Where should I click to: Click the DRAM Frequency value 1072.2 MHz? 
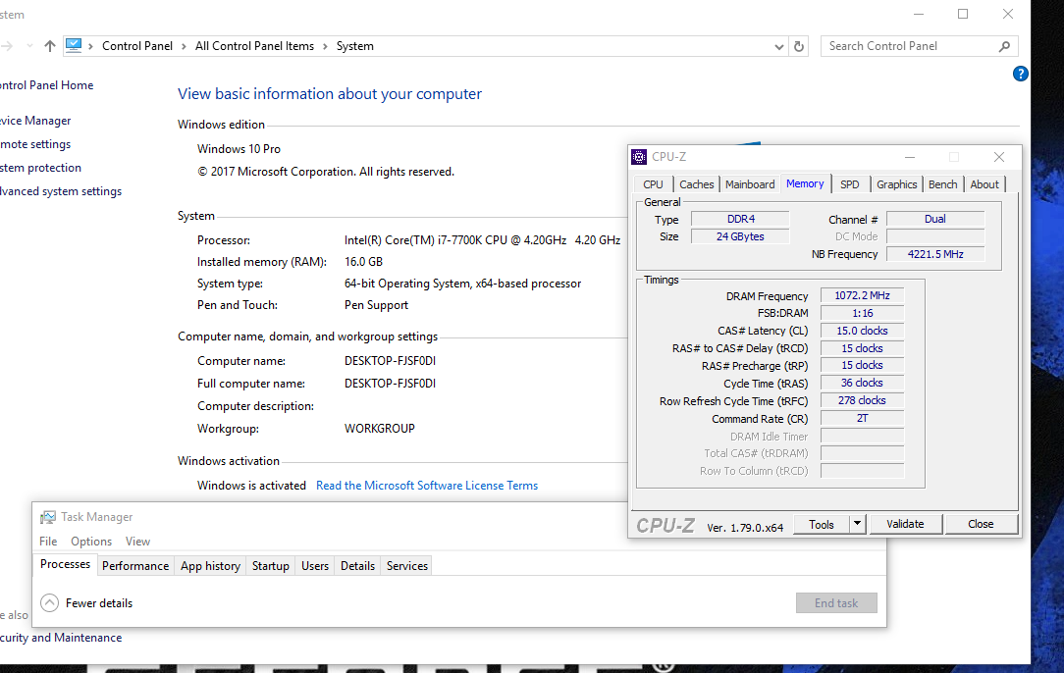point(862,296)
